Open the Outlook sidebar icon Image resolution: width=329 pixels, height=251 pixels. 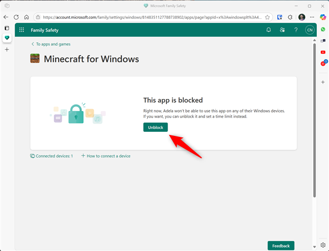pyautogui.click(x=323, y=41)
